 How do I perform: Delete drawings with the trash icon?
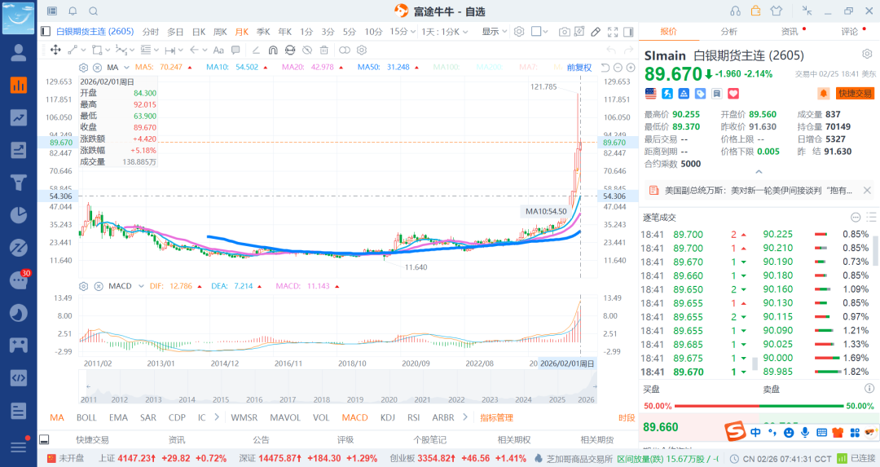[323, 50]
